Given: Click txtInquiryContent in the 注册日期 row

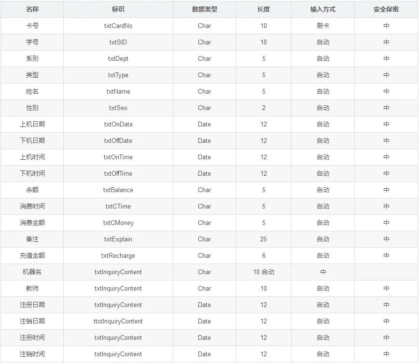Looking at the screenshot, I should click(x=118, y=305).
